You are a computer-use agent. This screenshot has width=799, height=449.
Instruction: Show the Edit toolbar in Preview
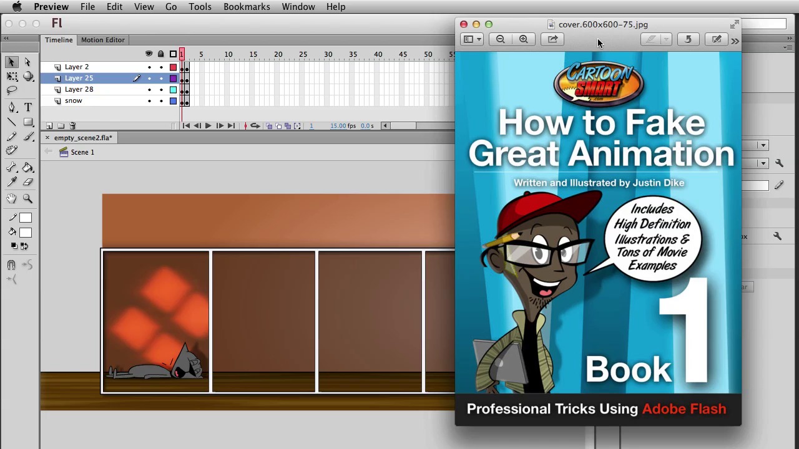point(717,39)
